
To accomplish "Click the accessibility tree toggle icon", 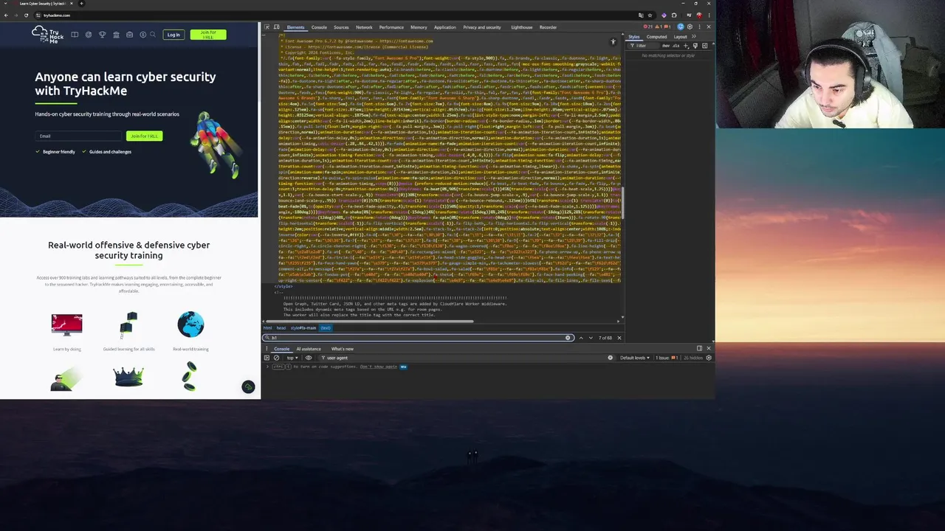I will click(x=614, y=42).
